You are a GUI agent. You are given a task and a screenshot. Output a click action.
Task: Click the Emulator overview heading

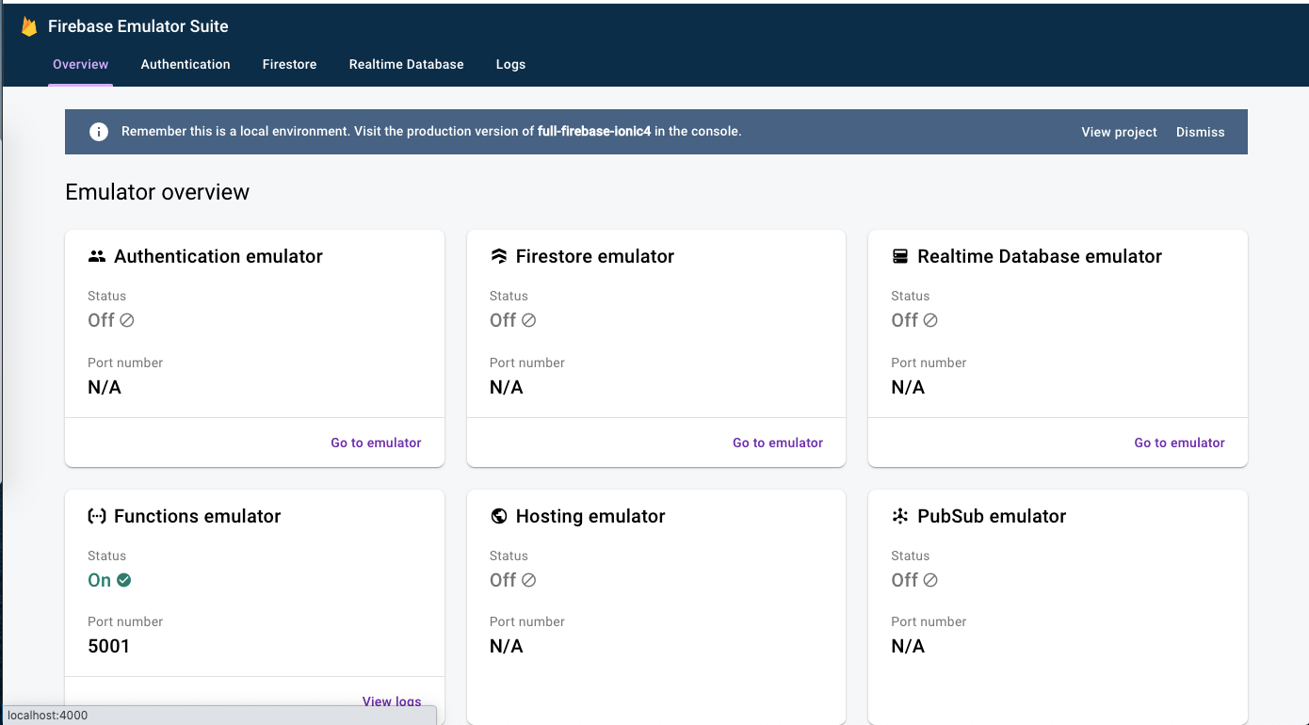[x=157, y=192]
